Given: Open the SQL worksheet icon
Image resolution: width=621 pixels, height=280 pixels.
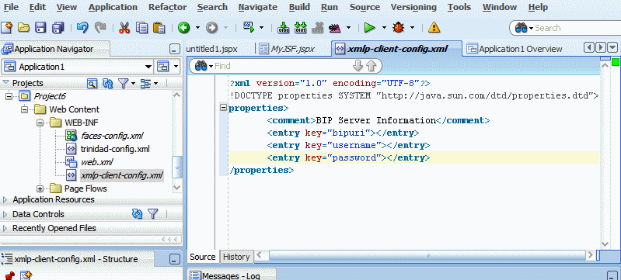Looking at the screenshot, I should 248,28.
